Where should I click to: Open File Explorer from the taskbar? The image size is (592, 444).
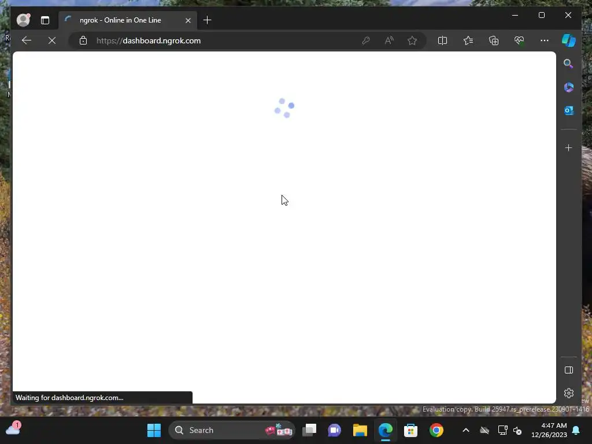tap(360, 430)
